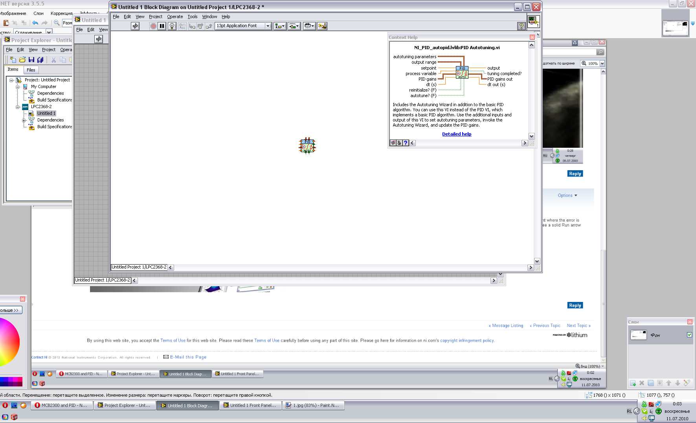Open Help menu in Block Diagram window

pos(226,17)
